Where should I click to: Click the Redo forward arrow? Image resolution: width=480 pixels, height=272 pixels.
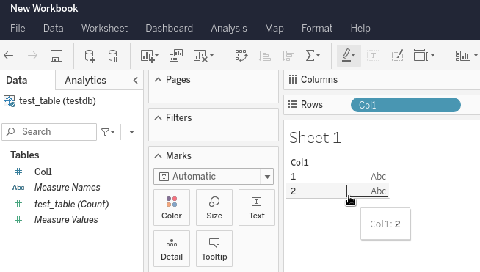pyautogui.click(x=32, y=56)
